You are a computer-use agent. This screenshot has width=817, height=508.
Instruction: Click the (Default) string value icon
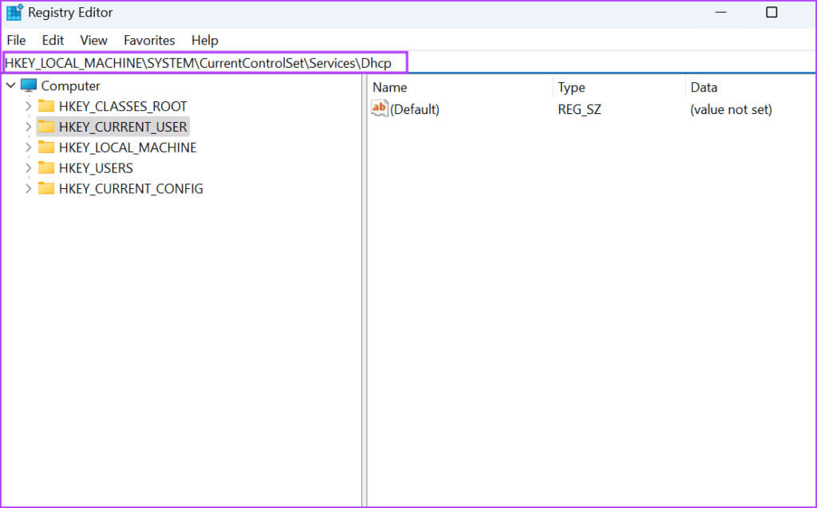[x=379, y=108]
